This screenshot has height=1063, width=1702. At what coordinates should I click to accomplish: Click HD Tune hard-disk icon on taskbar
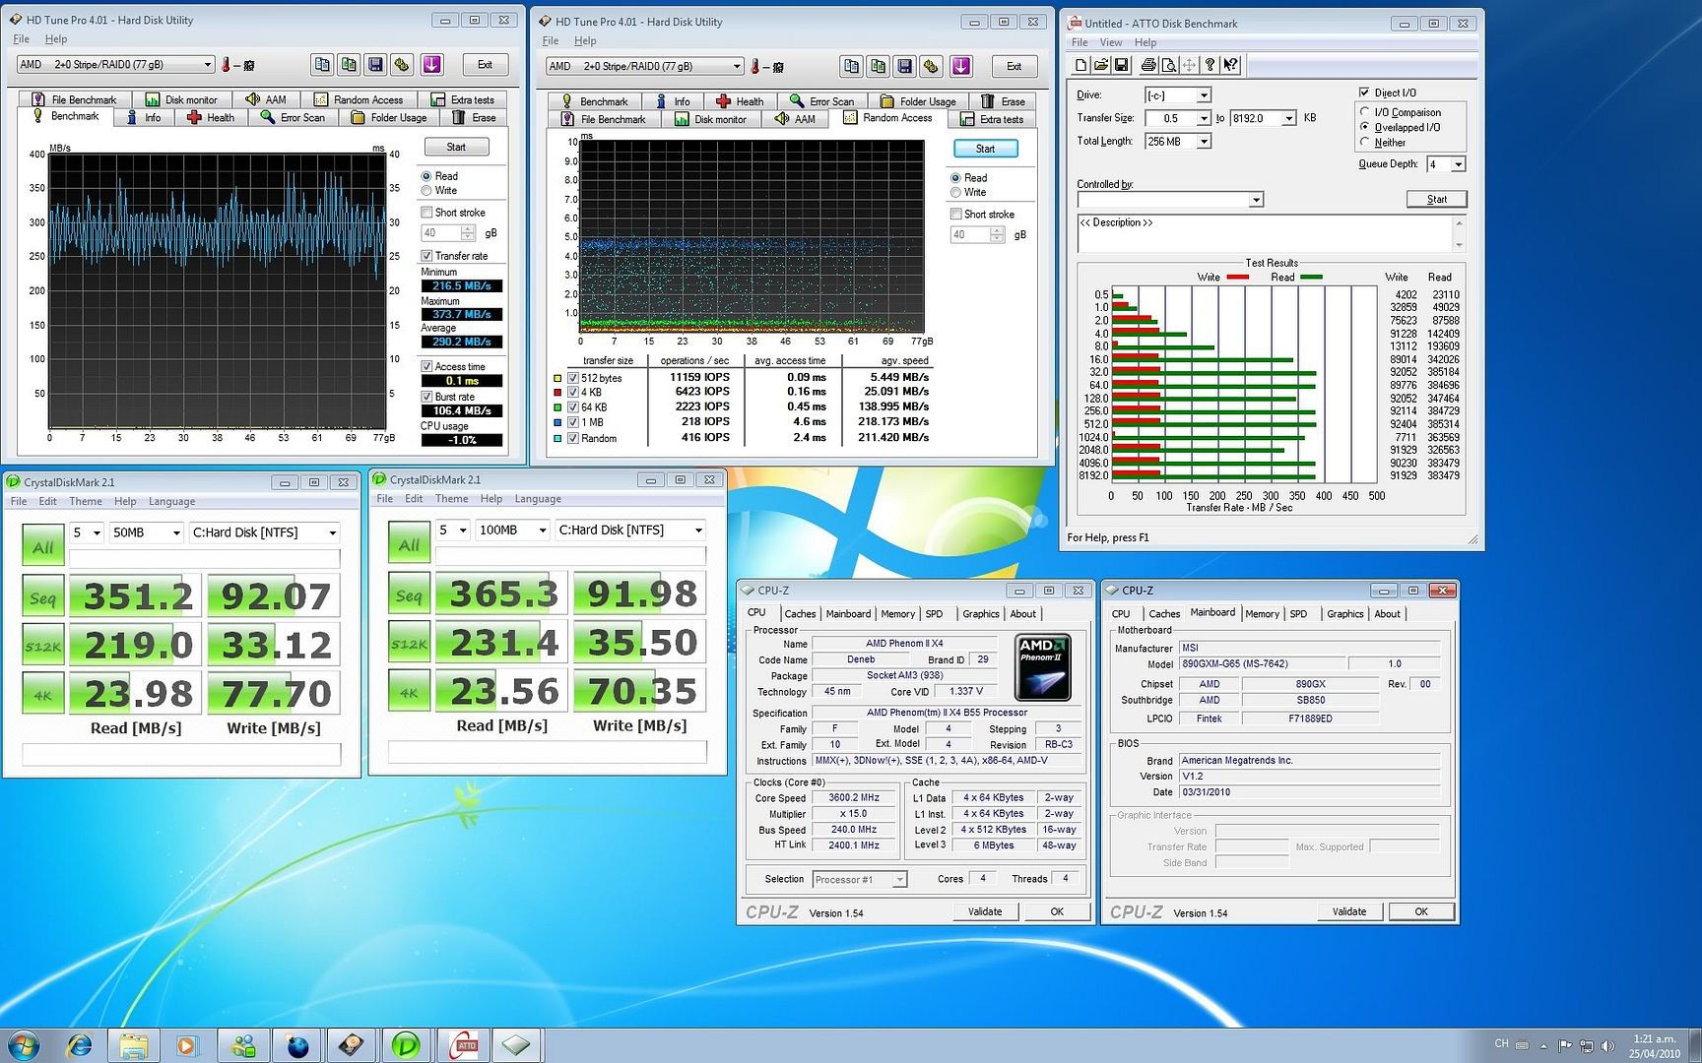tap(352, 1045)
